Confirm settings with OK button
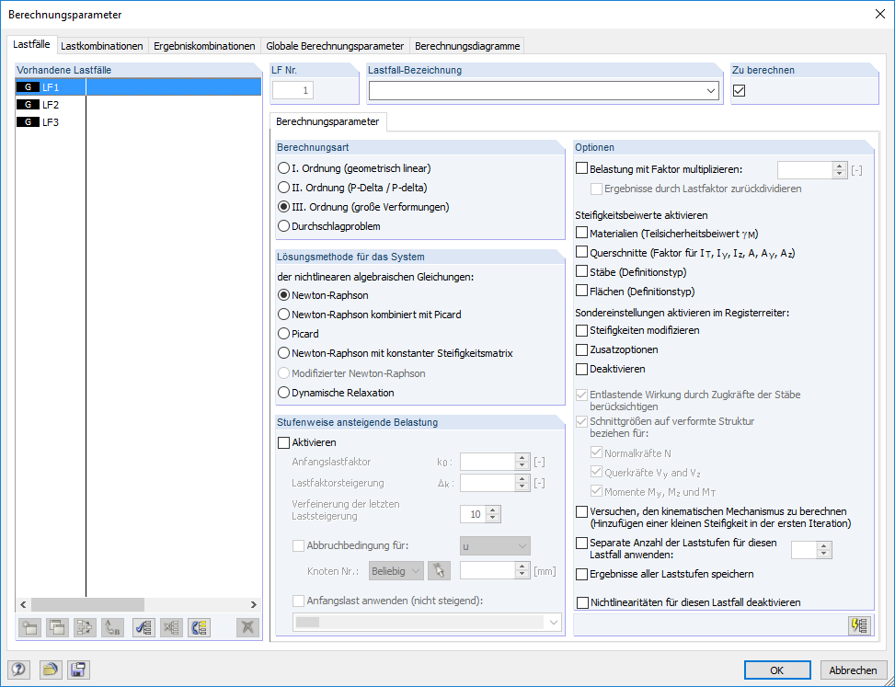This screenshot has width=895, height=687. 778,670
